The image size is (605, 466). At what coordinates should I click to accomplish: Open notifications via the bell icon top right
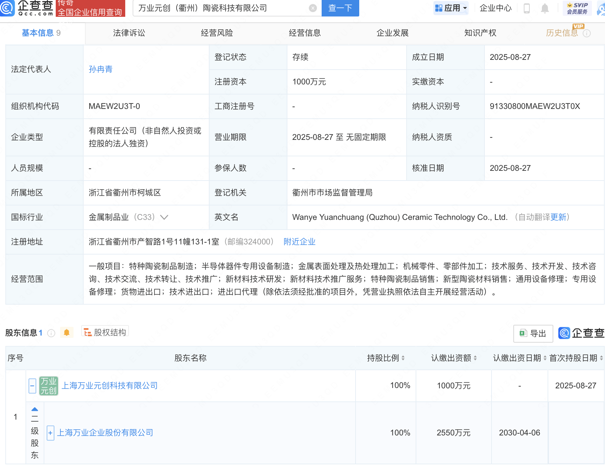(x=545, y=9)
